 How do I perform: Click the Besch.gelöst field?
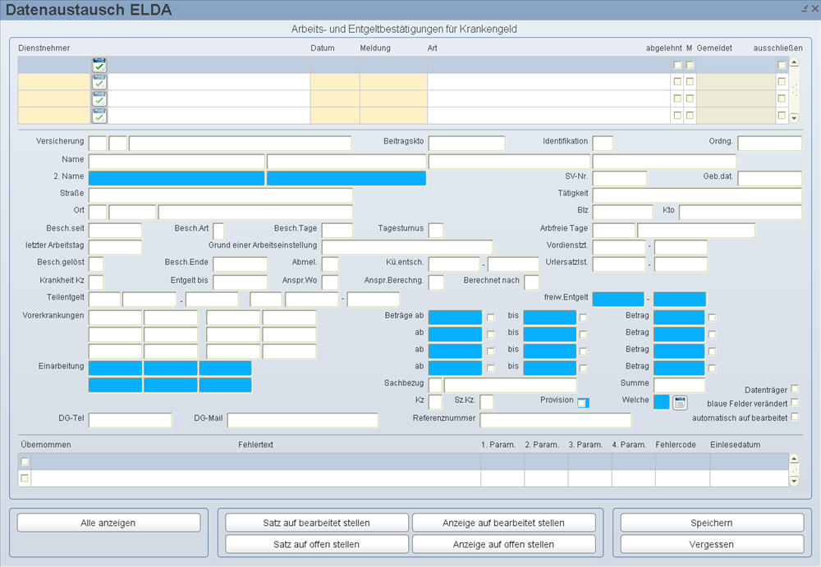click(x=96, y=264)
